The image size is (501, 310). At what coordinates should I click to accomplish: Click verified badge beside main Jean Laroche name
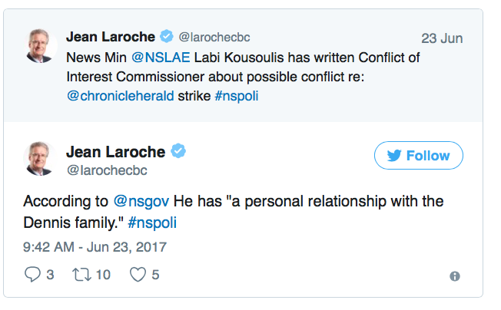[x=178, y=151]
